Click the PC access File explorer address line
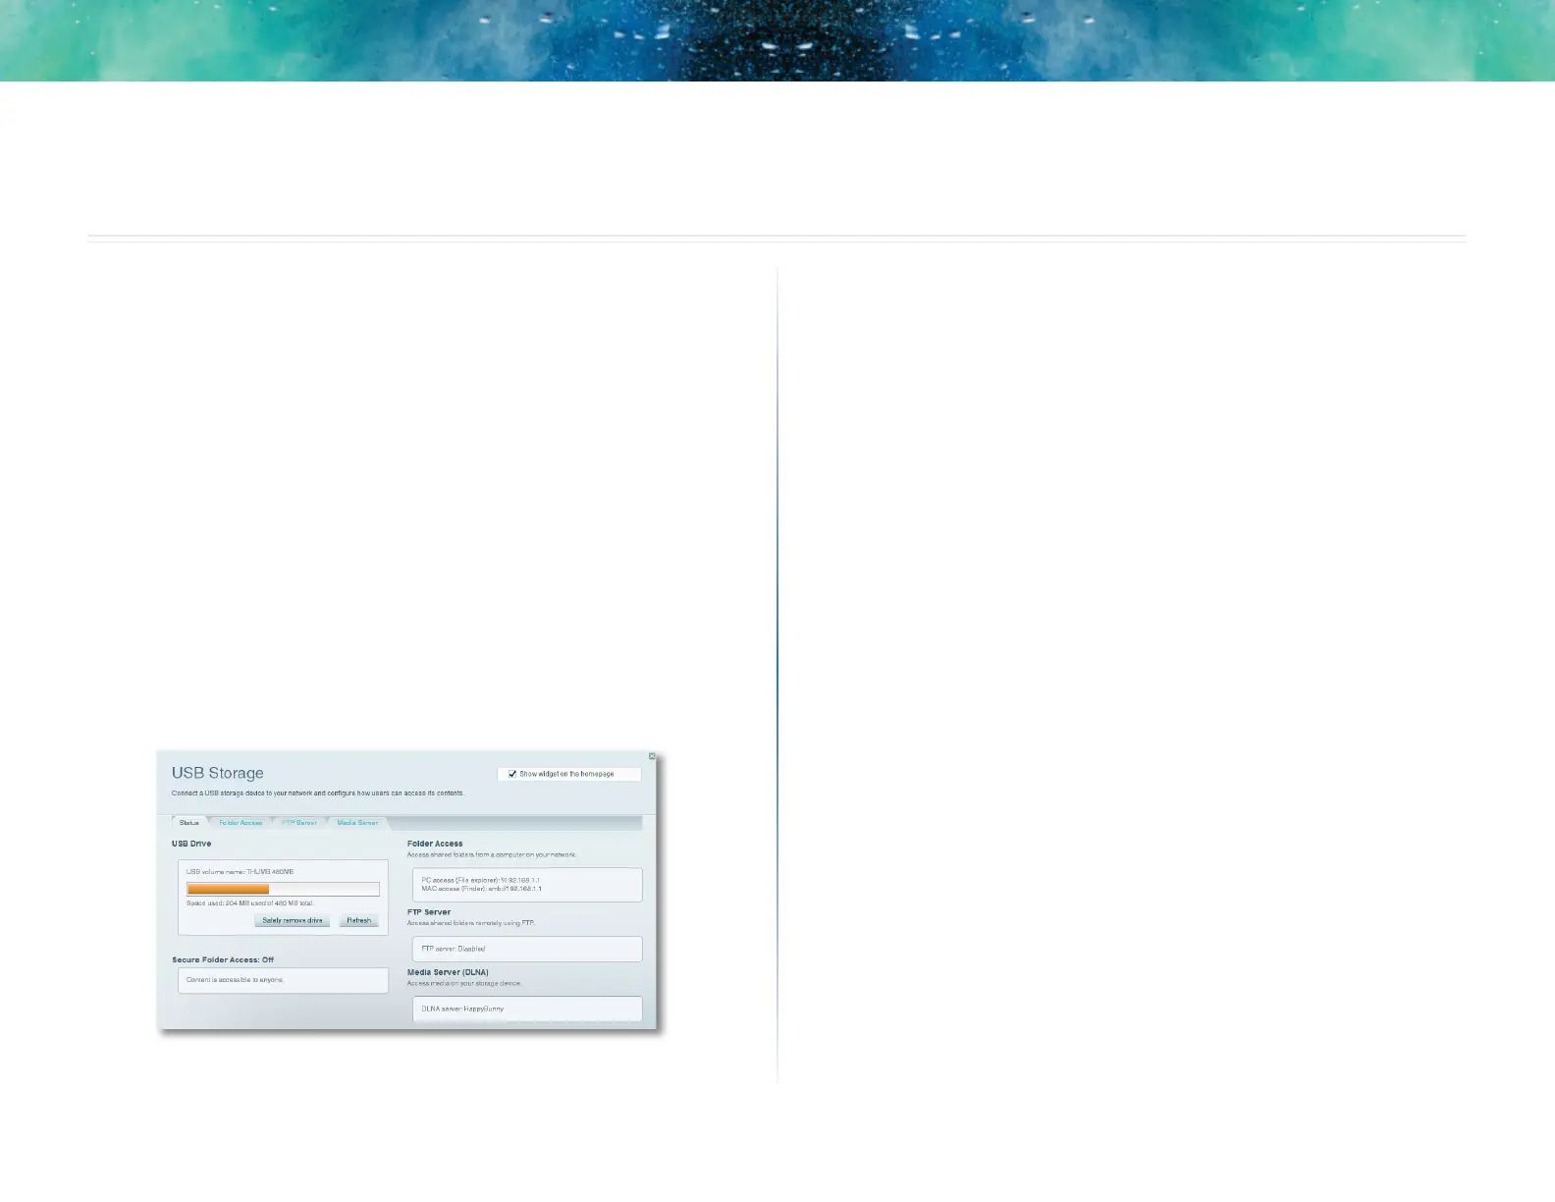This screenshot has width=1555, height=1202. (x=481, y=881)
